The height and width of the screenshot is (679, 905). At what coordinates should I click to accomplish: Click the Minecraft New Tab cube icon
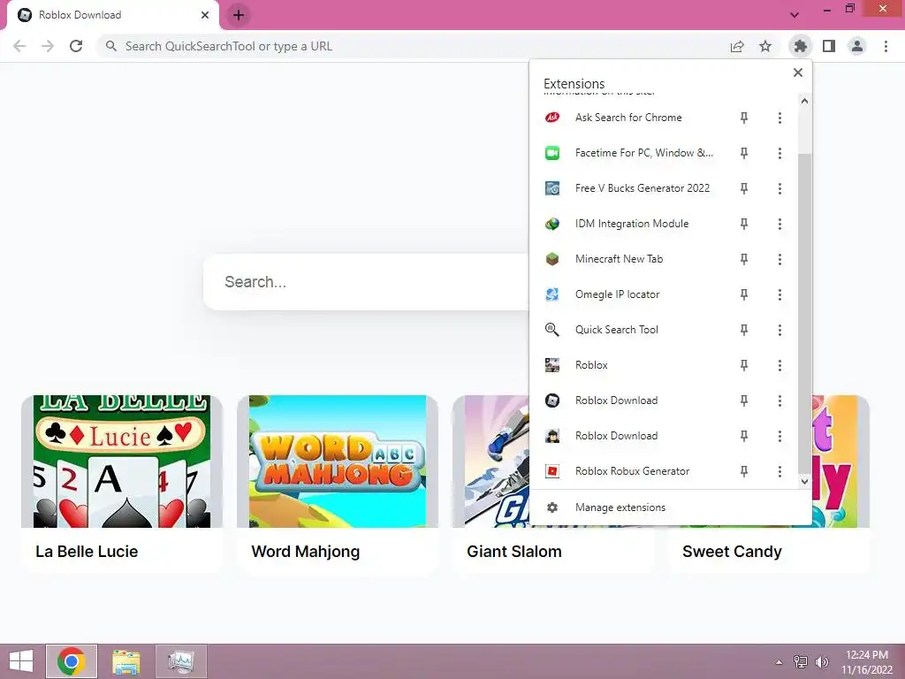[552, 259]
